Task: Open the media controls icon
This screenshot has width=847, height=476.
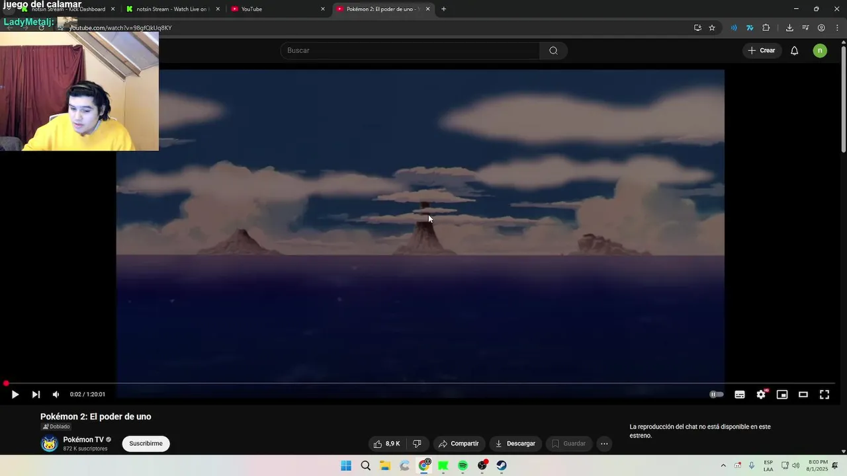Action: point(805,28)
